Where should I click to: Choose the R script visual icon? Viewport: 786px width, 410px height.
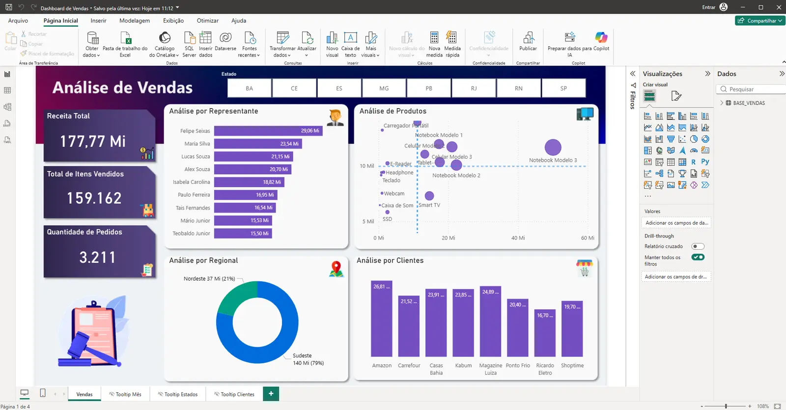click(694, 162)
